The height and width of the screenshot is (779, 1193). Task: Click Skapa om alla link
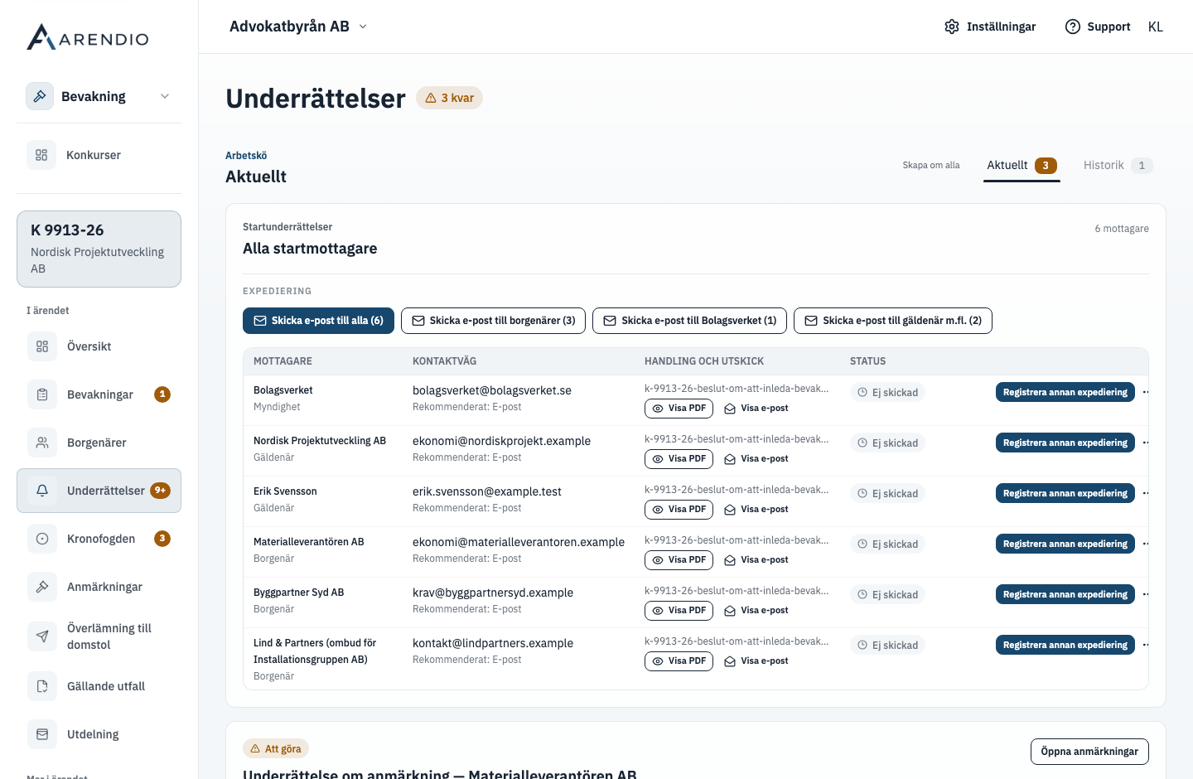(931, 165)
